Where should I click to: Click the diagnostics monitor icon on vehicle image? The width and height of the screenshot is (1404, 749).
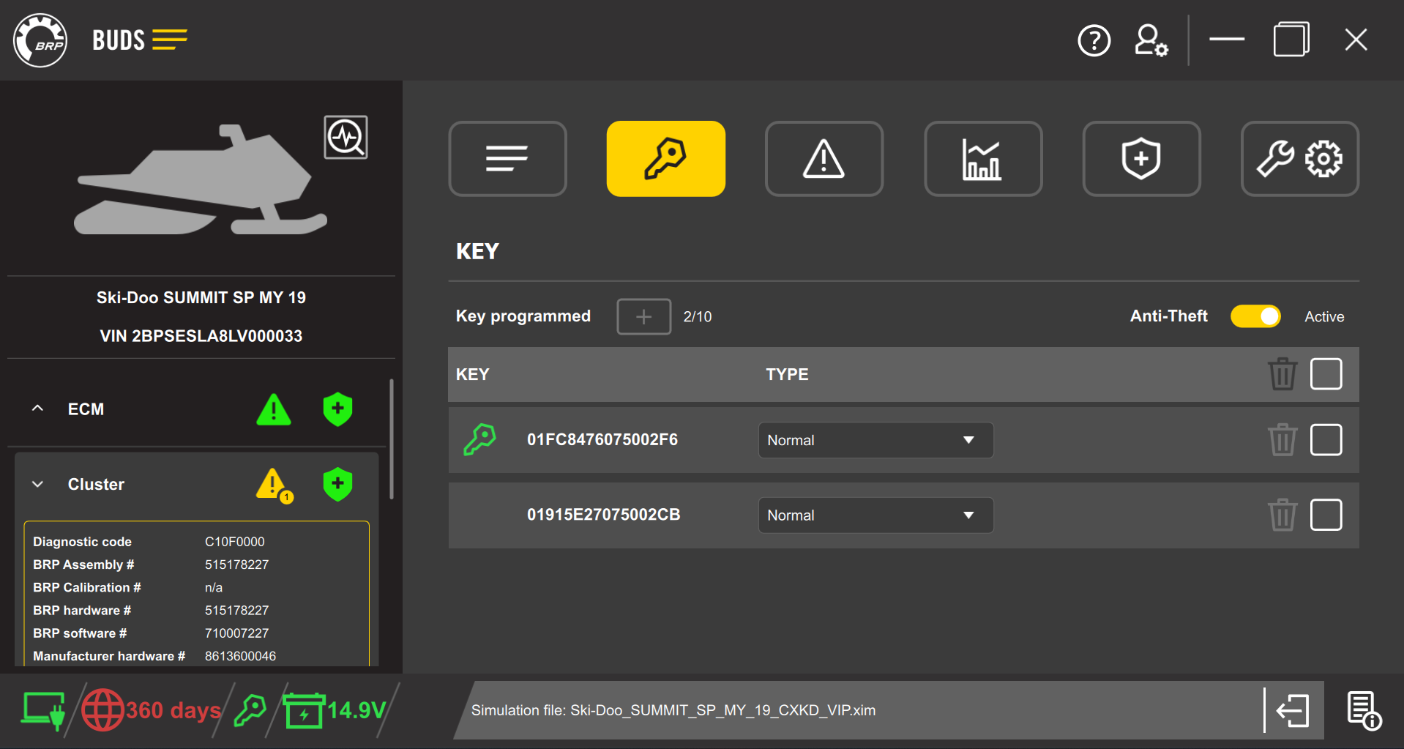click(x=346, y=137)
